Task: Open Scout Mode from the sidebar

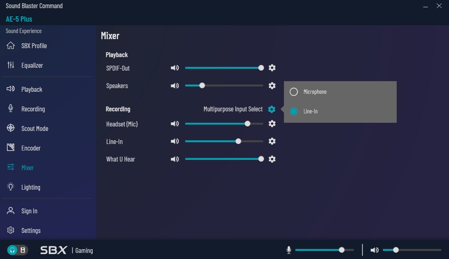Action: tap(34, 128)
